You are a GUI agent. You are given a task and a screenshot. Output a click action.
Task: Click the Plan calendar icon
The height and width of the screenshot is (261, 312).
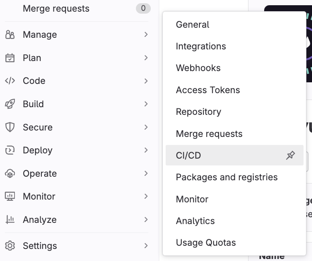pyautogui.click(x=10, y=58)
